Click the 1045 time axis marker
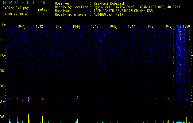This screenshot has width=193, height=123. 95,26
